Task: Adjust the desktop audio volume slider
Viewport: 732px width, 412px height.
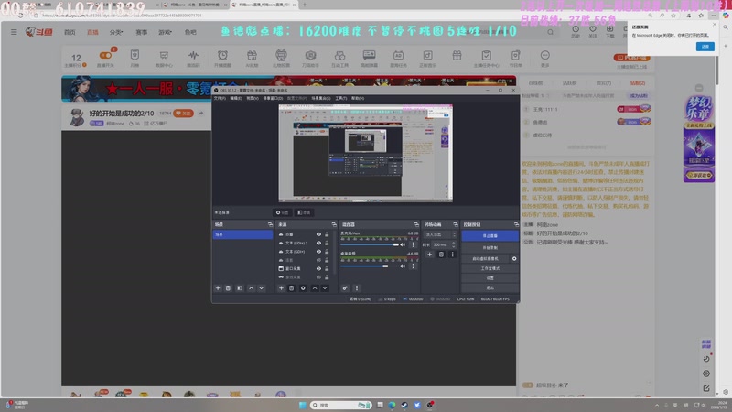Action: pos(370,266)
